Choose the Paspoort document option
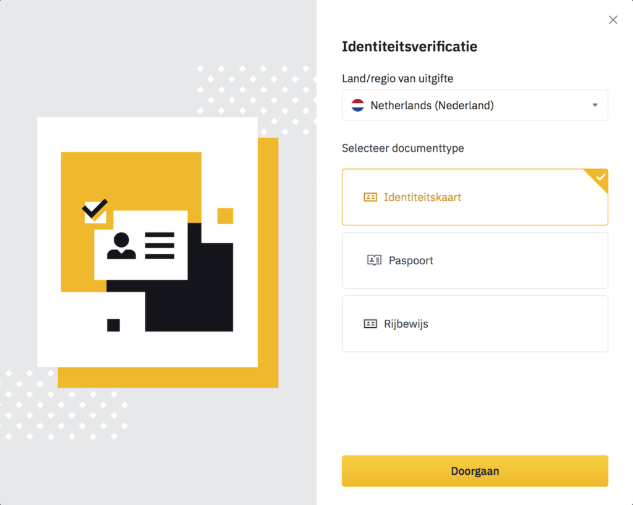The image size is (633, 505). [475, 261]
